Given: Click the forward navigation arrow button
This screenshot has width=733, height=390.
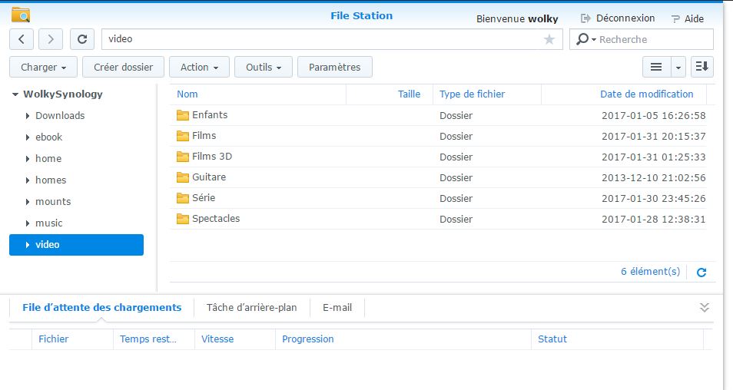Looking at the screenshot, I should (x=51, y=39).
